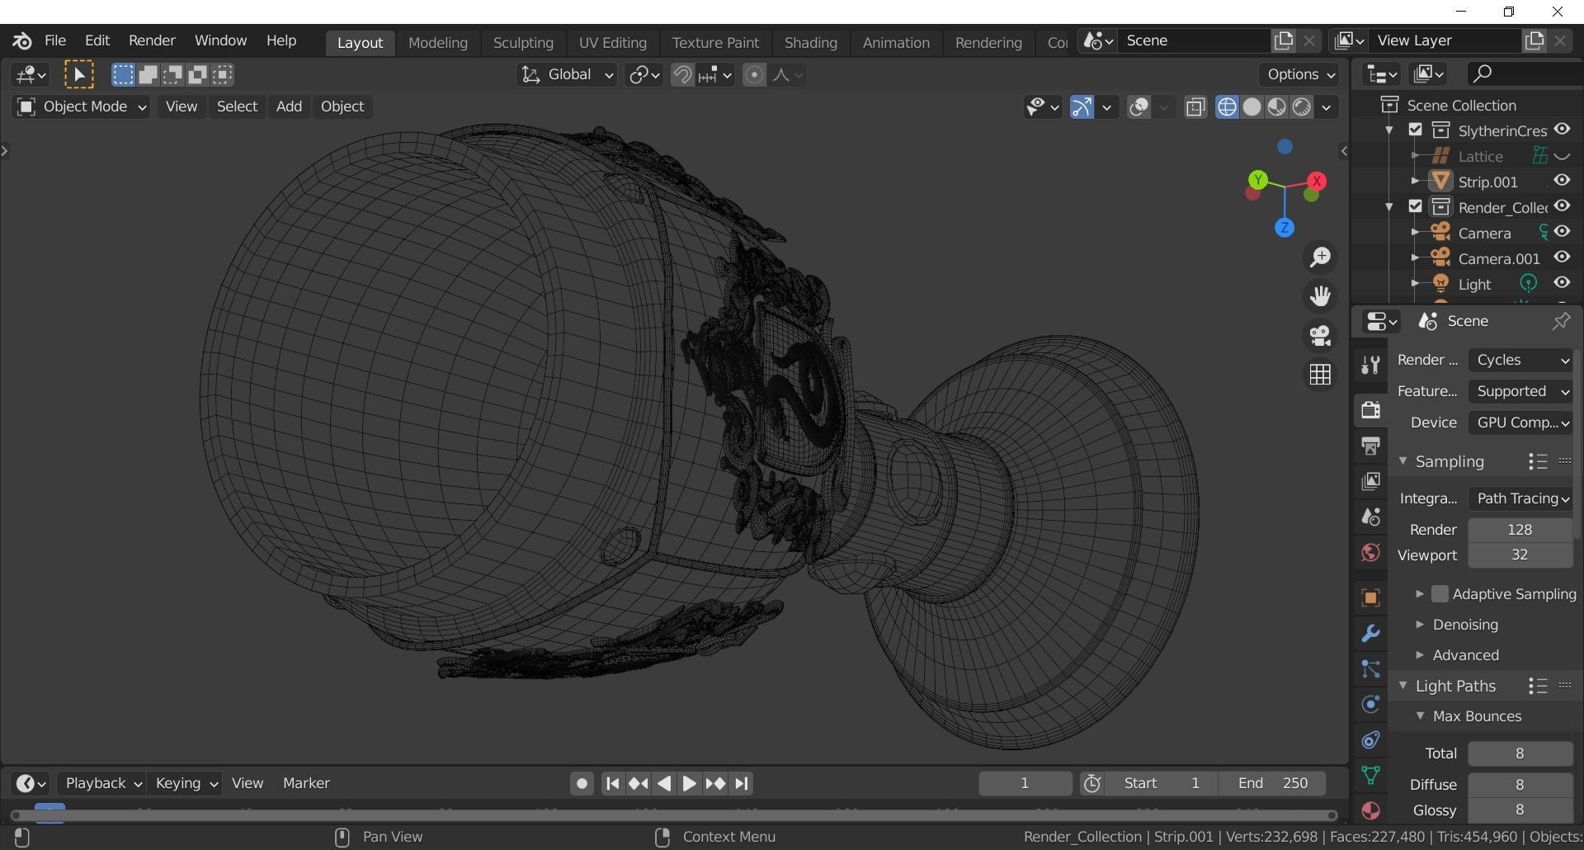Open Material properties tab

pyautogui.click(x=1371, y=811)
